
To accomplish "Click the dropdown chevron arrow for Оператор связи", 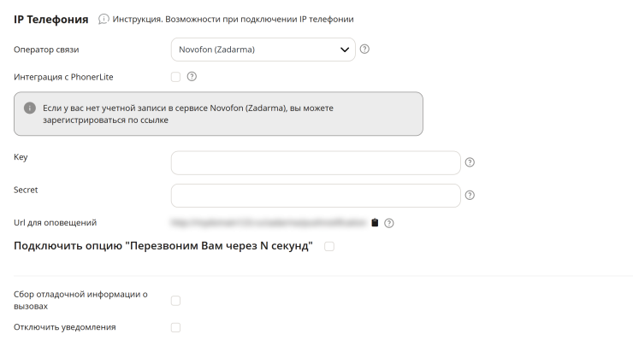I will point(345,50).
